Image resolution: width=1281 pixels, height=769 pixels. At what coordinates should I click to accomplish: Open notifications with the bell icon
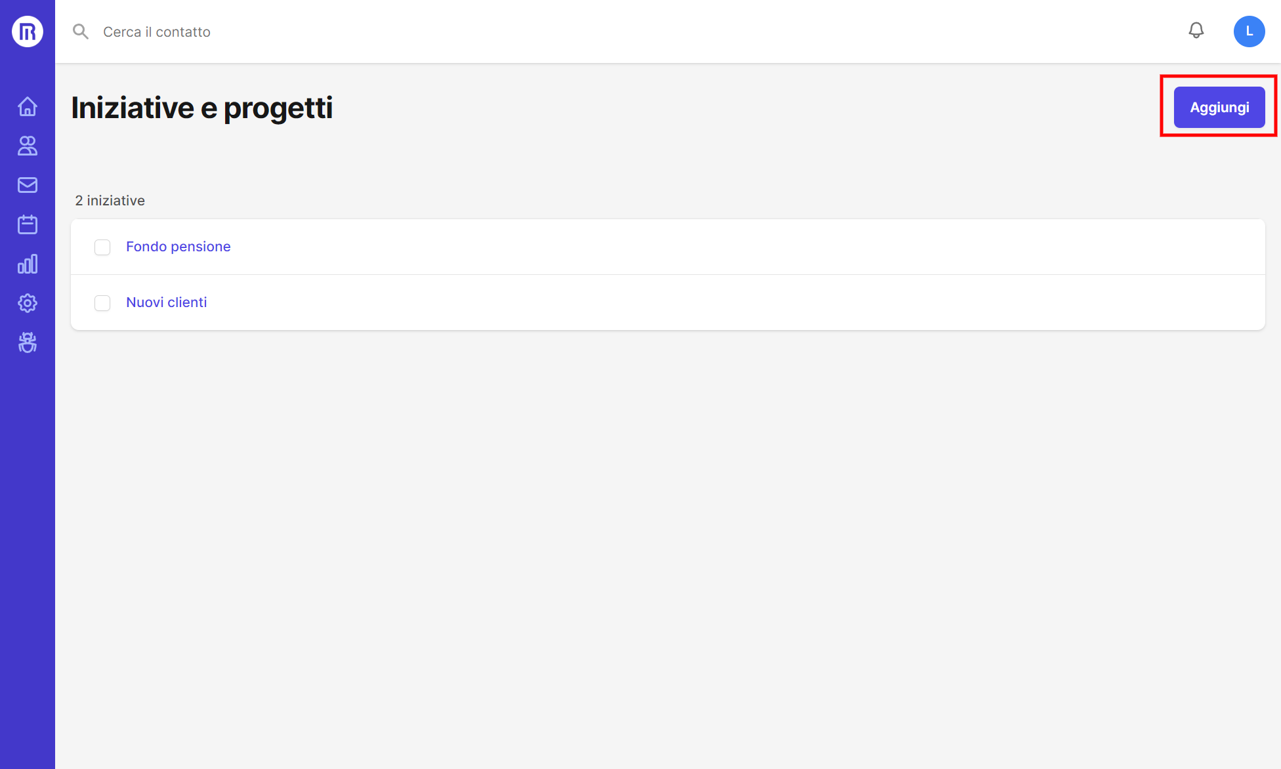coord(1196,31)
